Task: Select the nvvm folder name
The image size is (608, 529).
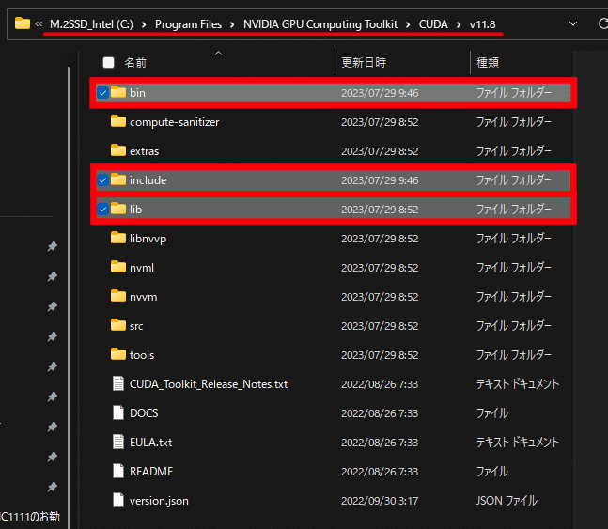Action: point(144,297)
